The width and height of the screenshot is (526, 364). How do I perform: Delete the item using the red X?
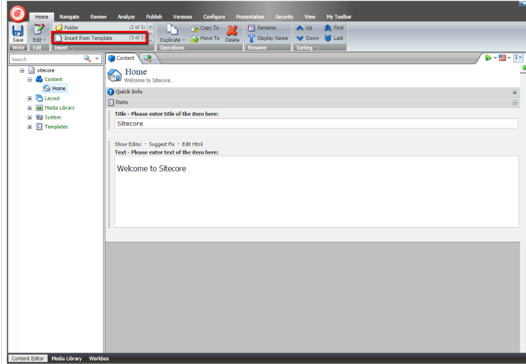pyautogui.click(x=232, y=33)
